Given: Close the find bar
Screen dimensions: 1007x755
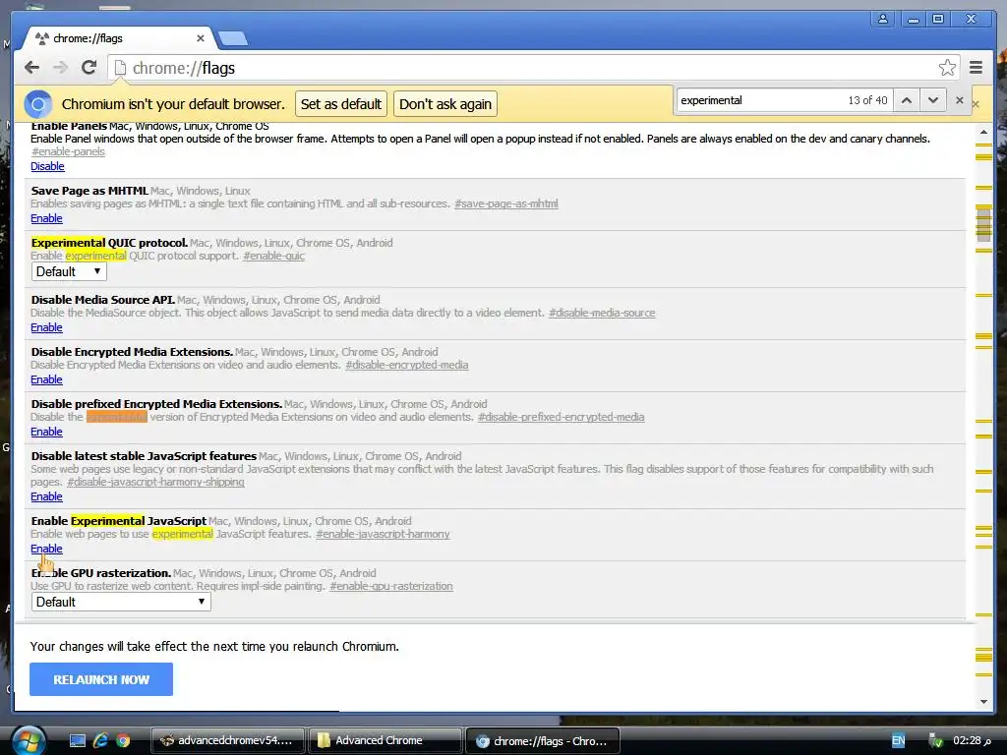Looking at the screenshot, I should pyautogui.click(x=960, y=100).
